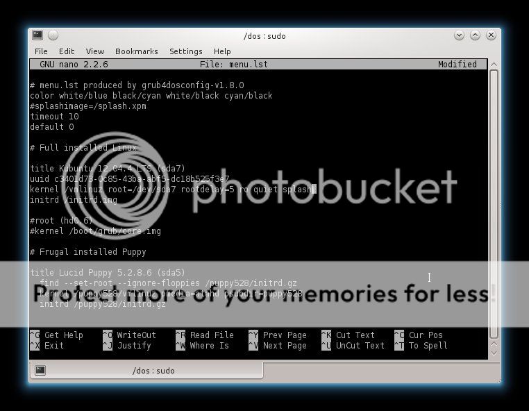Screen dimensions: 529x411
Task: Click the '#splashimage=/splash.xpm' line
Action: click(88, 106)
